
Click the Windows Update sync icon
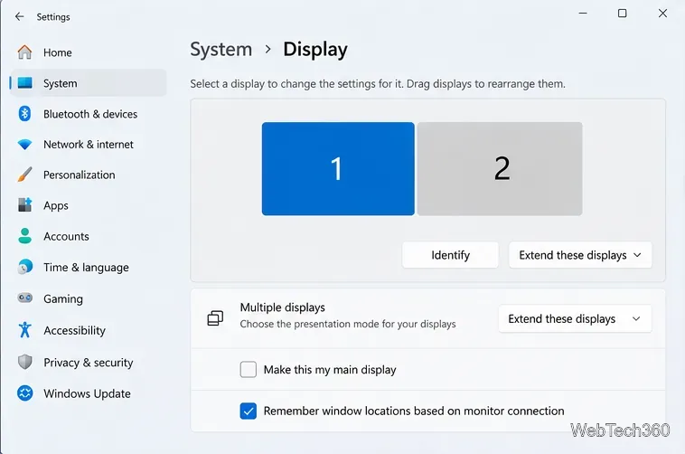25,393
